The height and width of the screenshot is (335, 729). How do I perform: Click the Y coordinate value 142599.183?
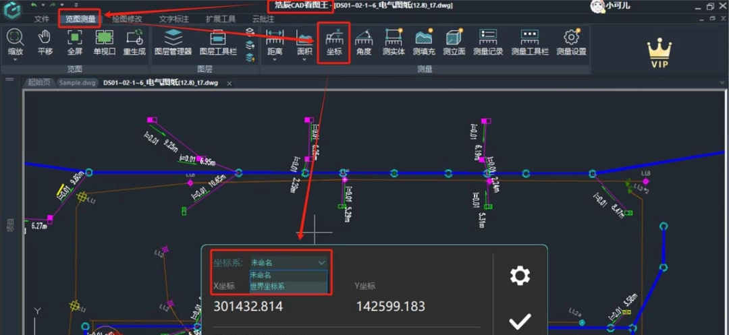point(391,307)
